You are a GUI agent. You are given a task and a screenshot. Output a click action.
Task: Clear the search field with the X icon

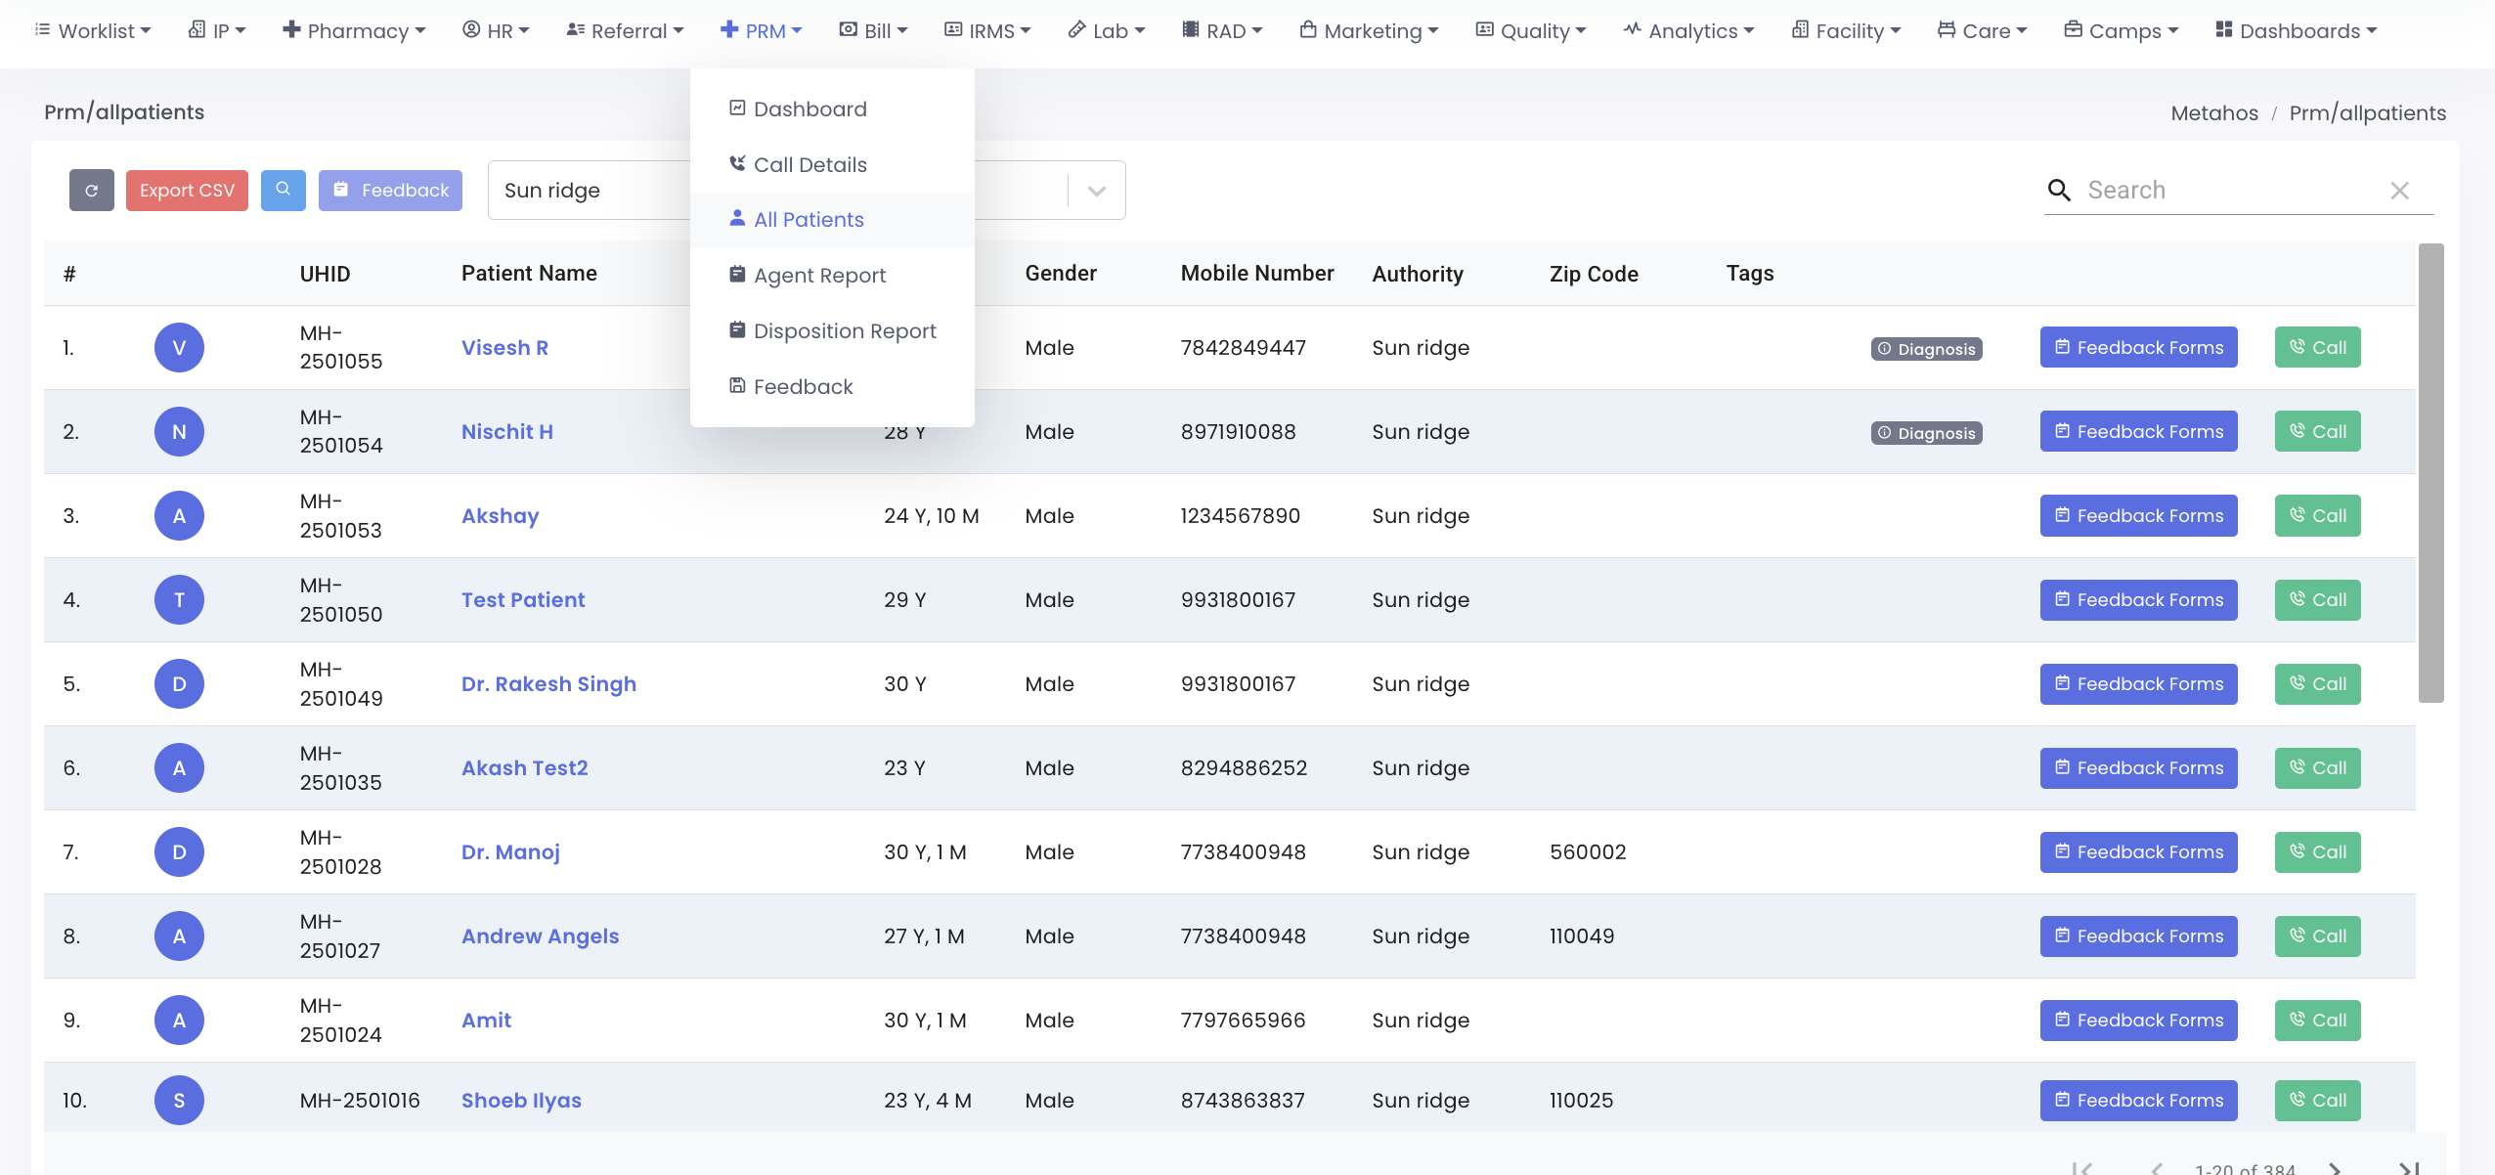click(2399, 191)
